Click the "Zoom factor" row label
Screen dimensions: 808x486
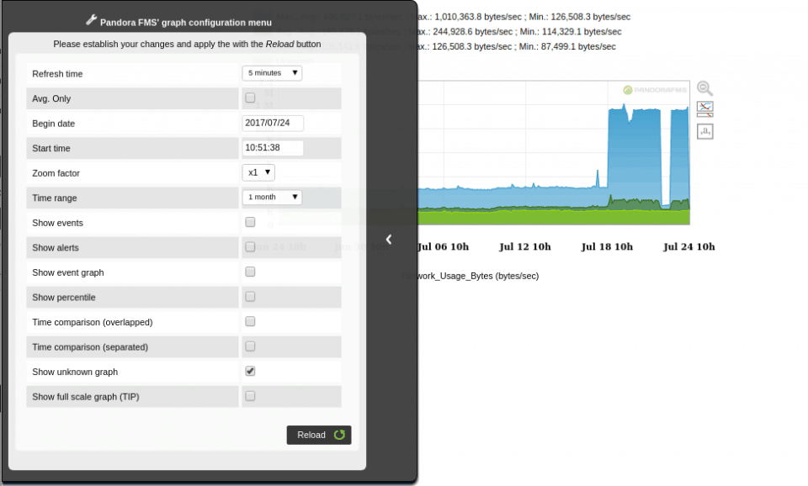coord(56,173)
